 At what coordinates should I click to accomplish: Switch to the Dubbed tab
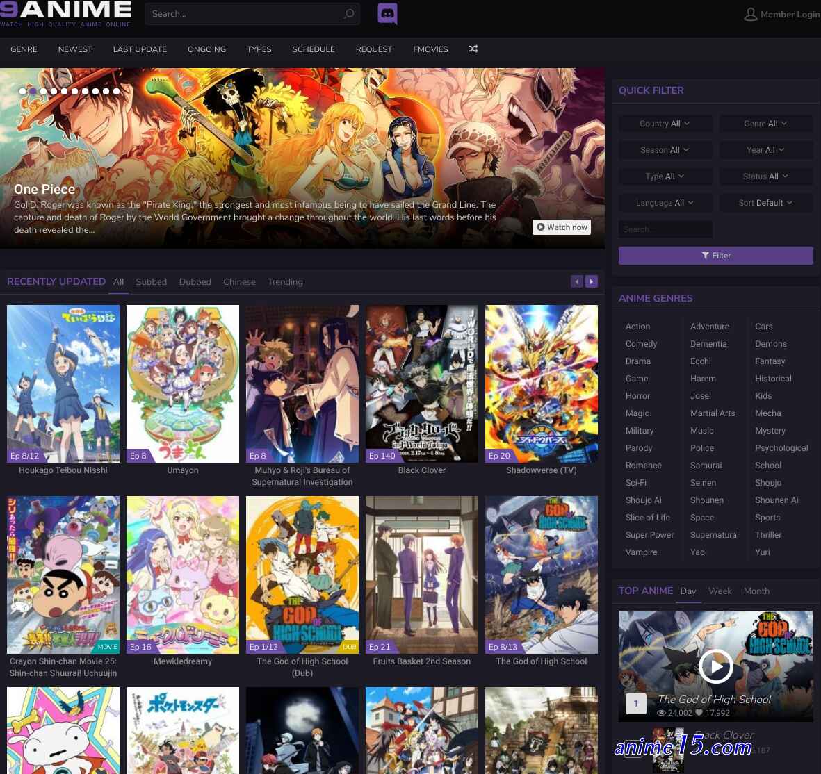(x=195, y=281)
